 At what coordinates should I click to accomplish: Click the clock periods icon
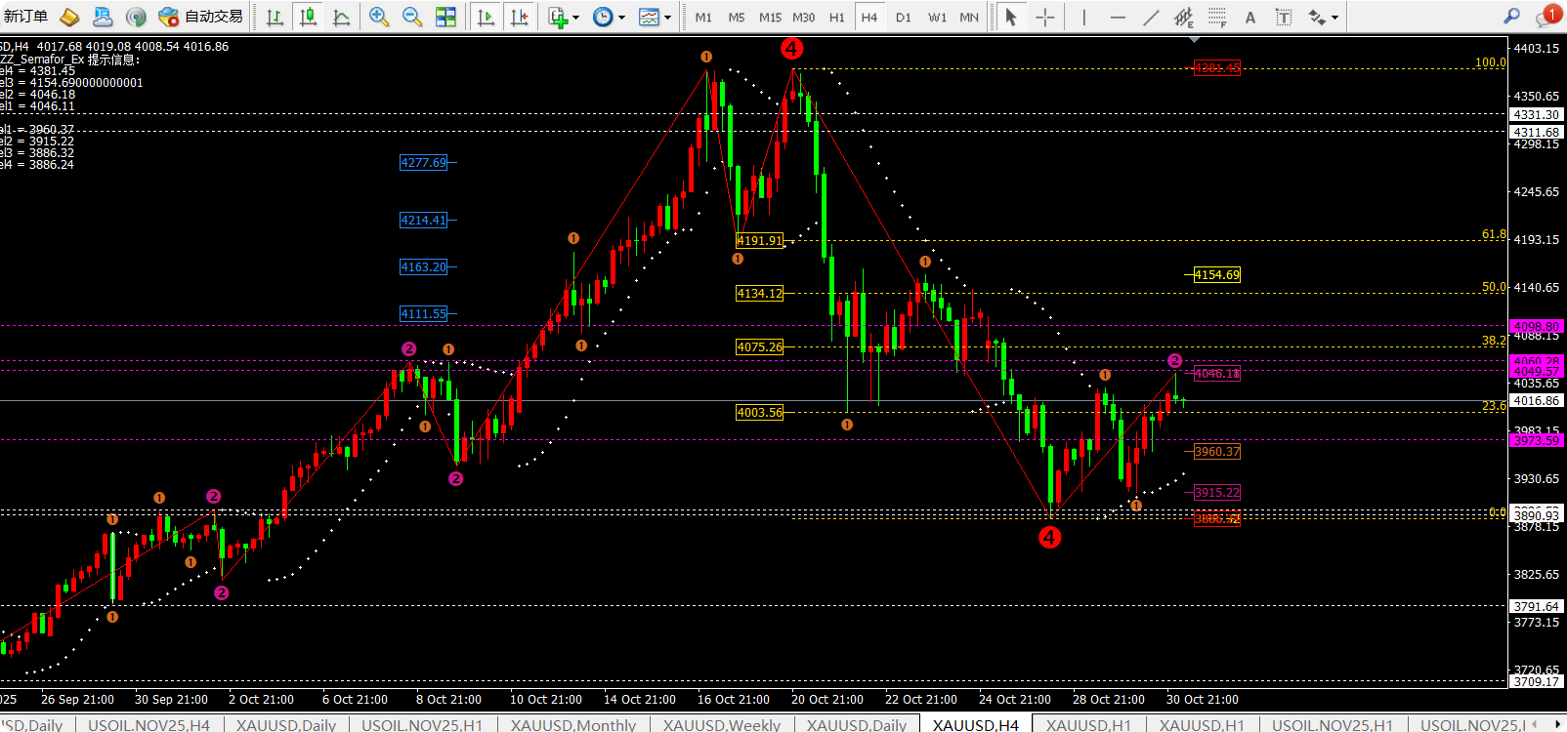pos(603,17)
